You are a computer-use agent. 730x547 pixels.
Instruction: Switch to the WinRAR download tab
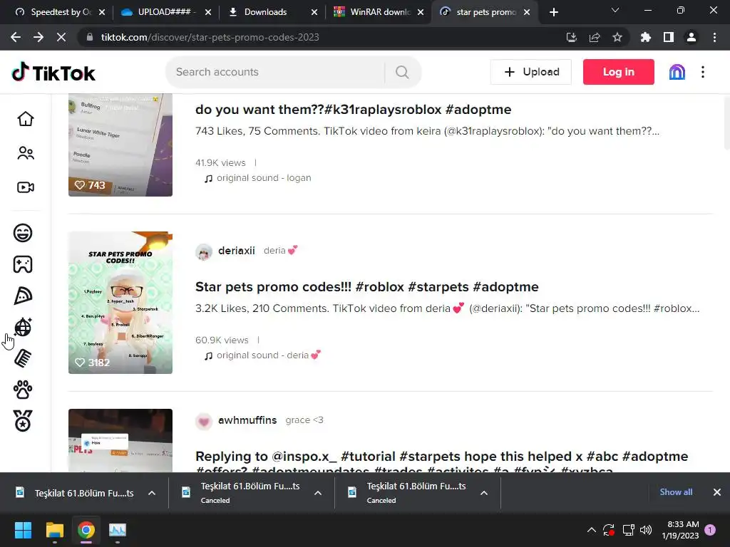[x=376, y=12]
